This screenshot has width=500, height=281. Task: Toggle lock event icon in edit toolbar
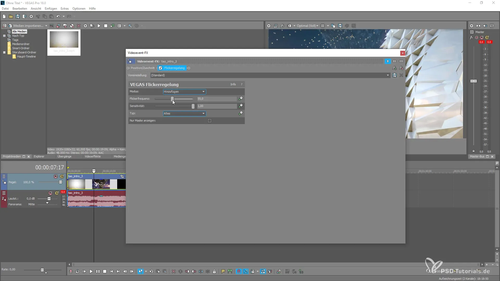pyautogui.click(x=214, y=271)
